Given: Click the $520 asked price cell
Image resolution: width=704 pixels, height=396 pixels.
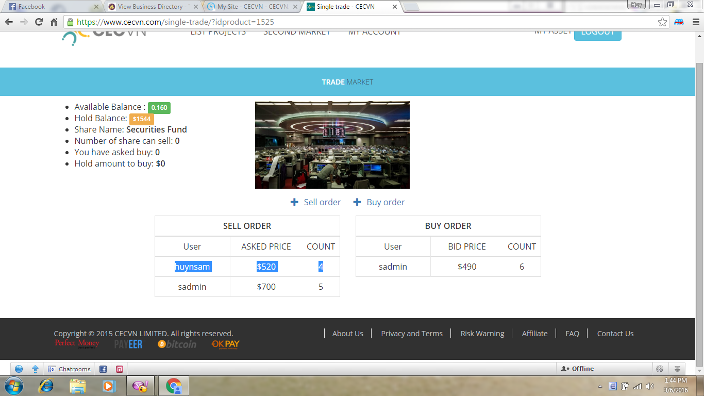Looking at the screenshot, I should coord(266,267).
